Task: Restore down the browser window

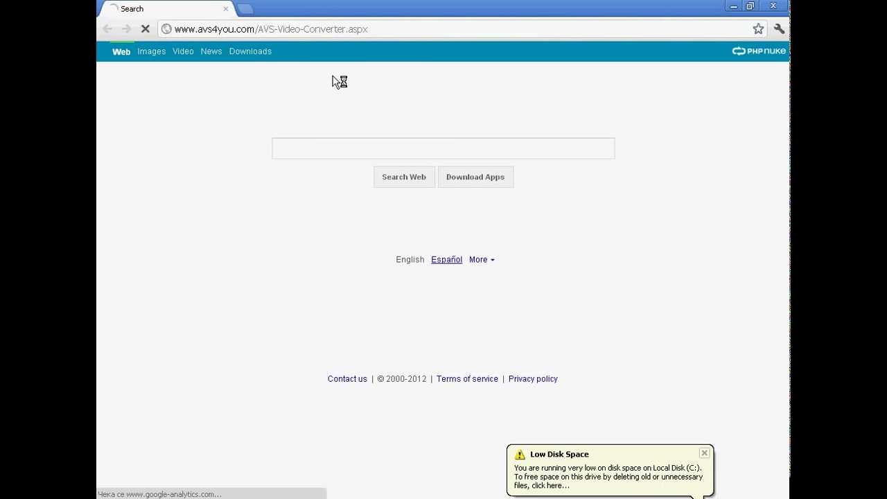Action: click(x=750, y=6)
